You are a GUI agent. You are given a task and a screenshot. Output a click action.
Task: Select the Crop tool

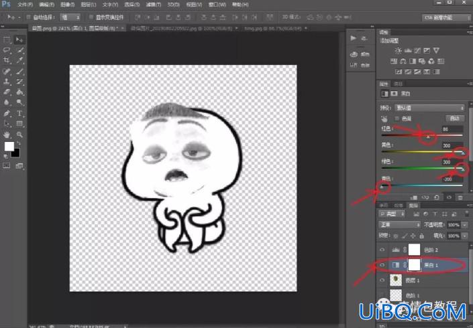coord(7,60)
